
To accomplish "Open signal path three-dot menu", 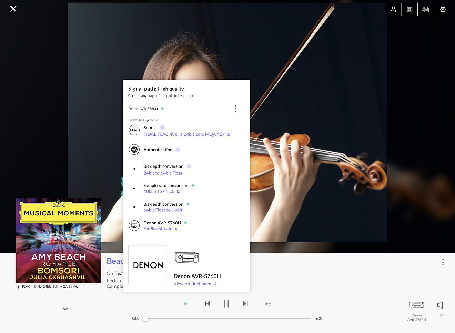I will 236,109.
